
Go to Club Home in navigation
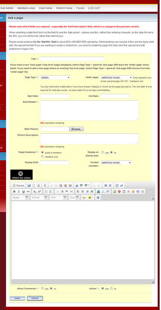(45, 8)
